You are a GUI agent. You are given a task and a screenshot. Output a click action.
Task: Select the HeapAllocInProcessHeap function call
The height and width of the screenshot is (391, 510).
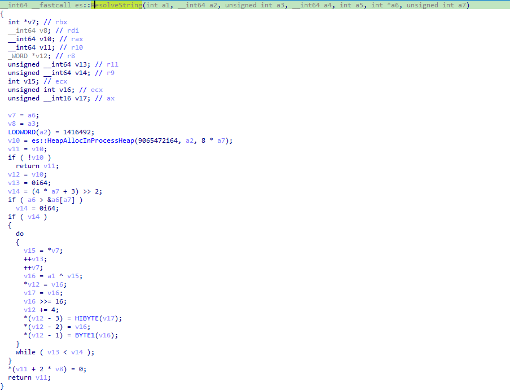click(82, 140)
